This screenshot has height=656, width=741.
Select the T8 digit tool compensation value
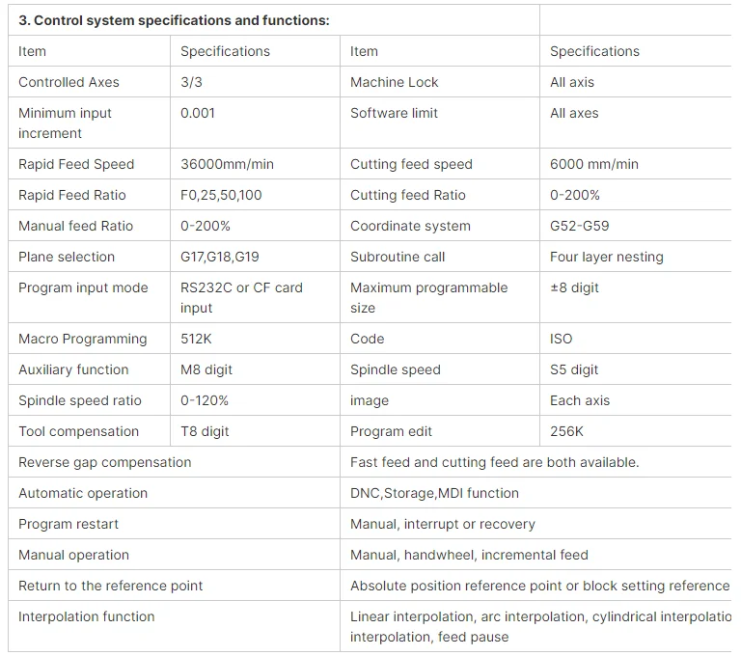coord(205,431)
